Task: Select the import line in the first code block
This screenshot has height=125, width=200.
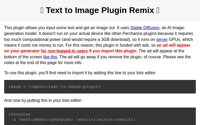Action: pyautogui.click(x=54, y=87)
